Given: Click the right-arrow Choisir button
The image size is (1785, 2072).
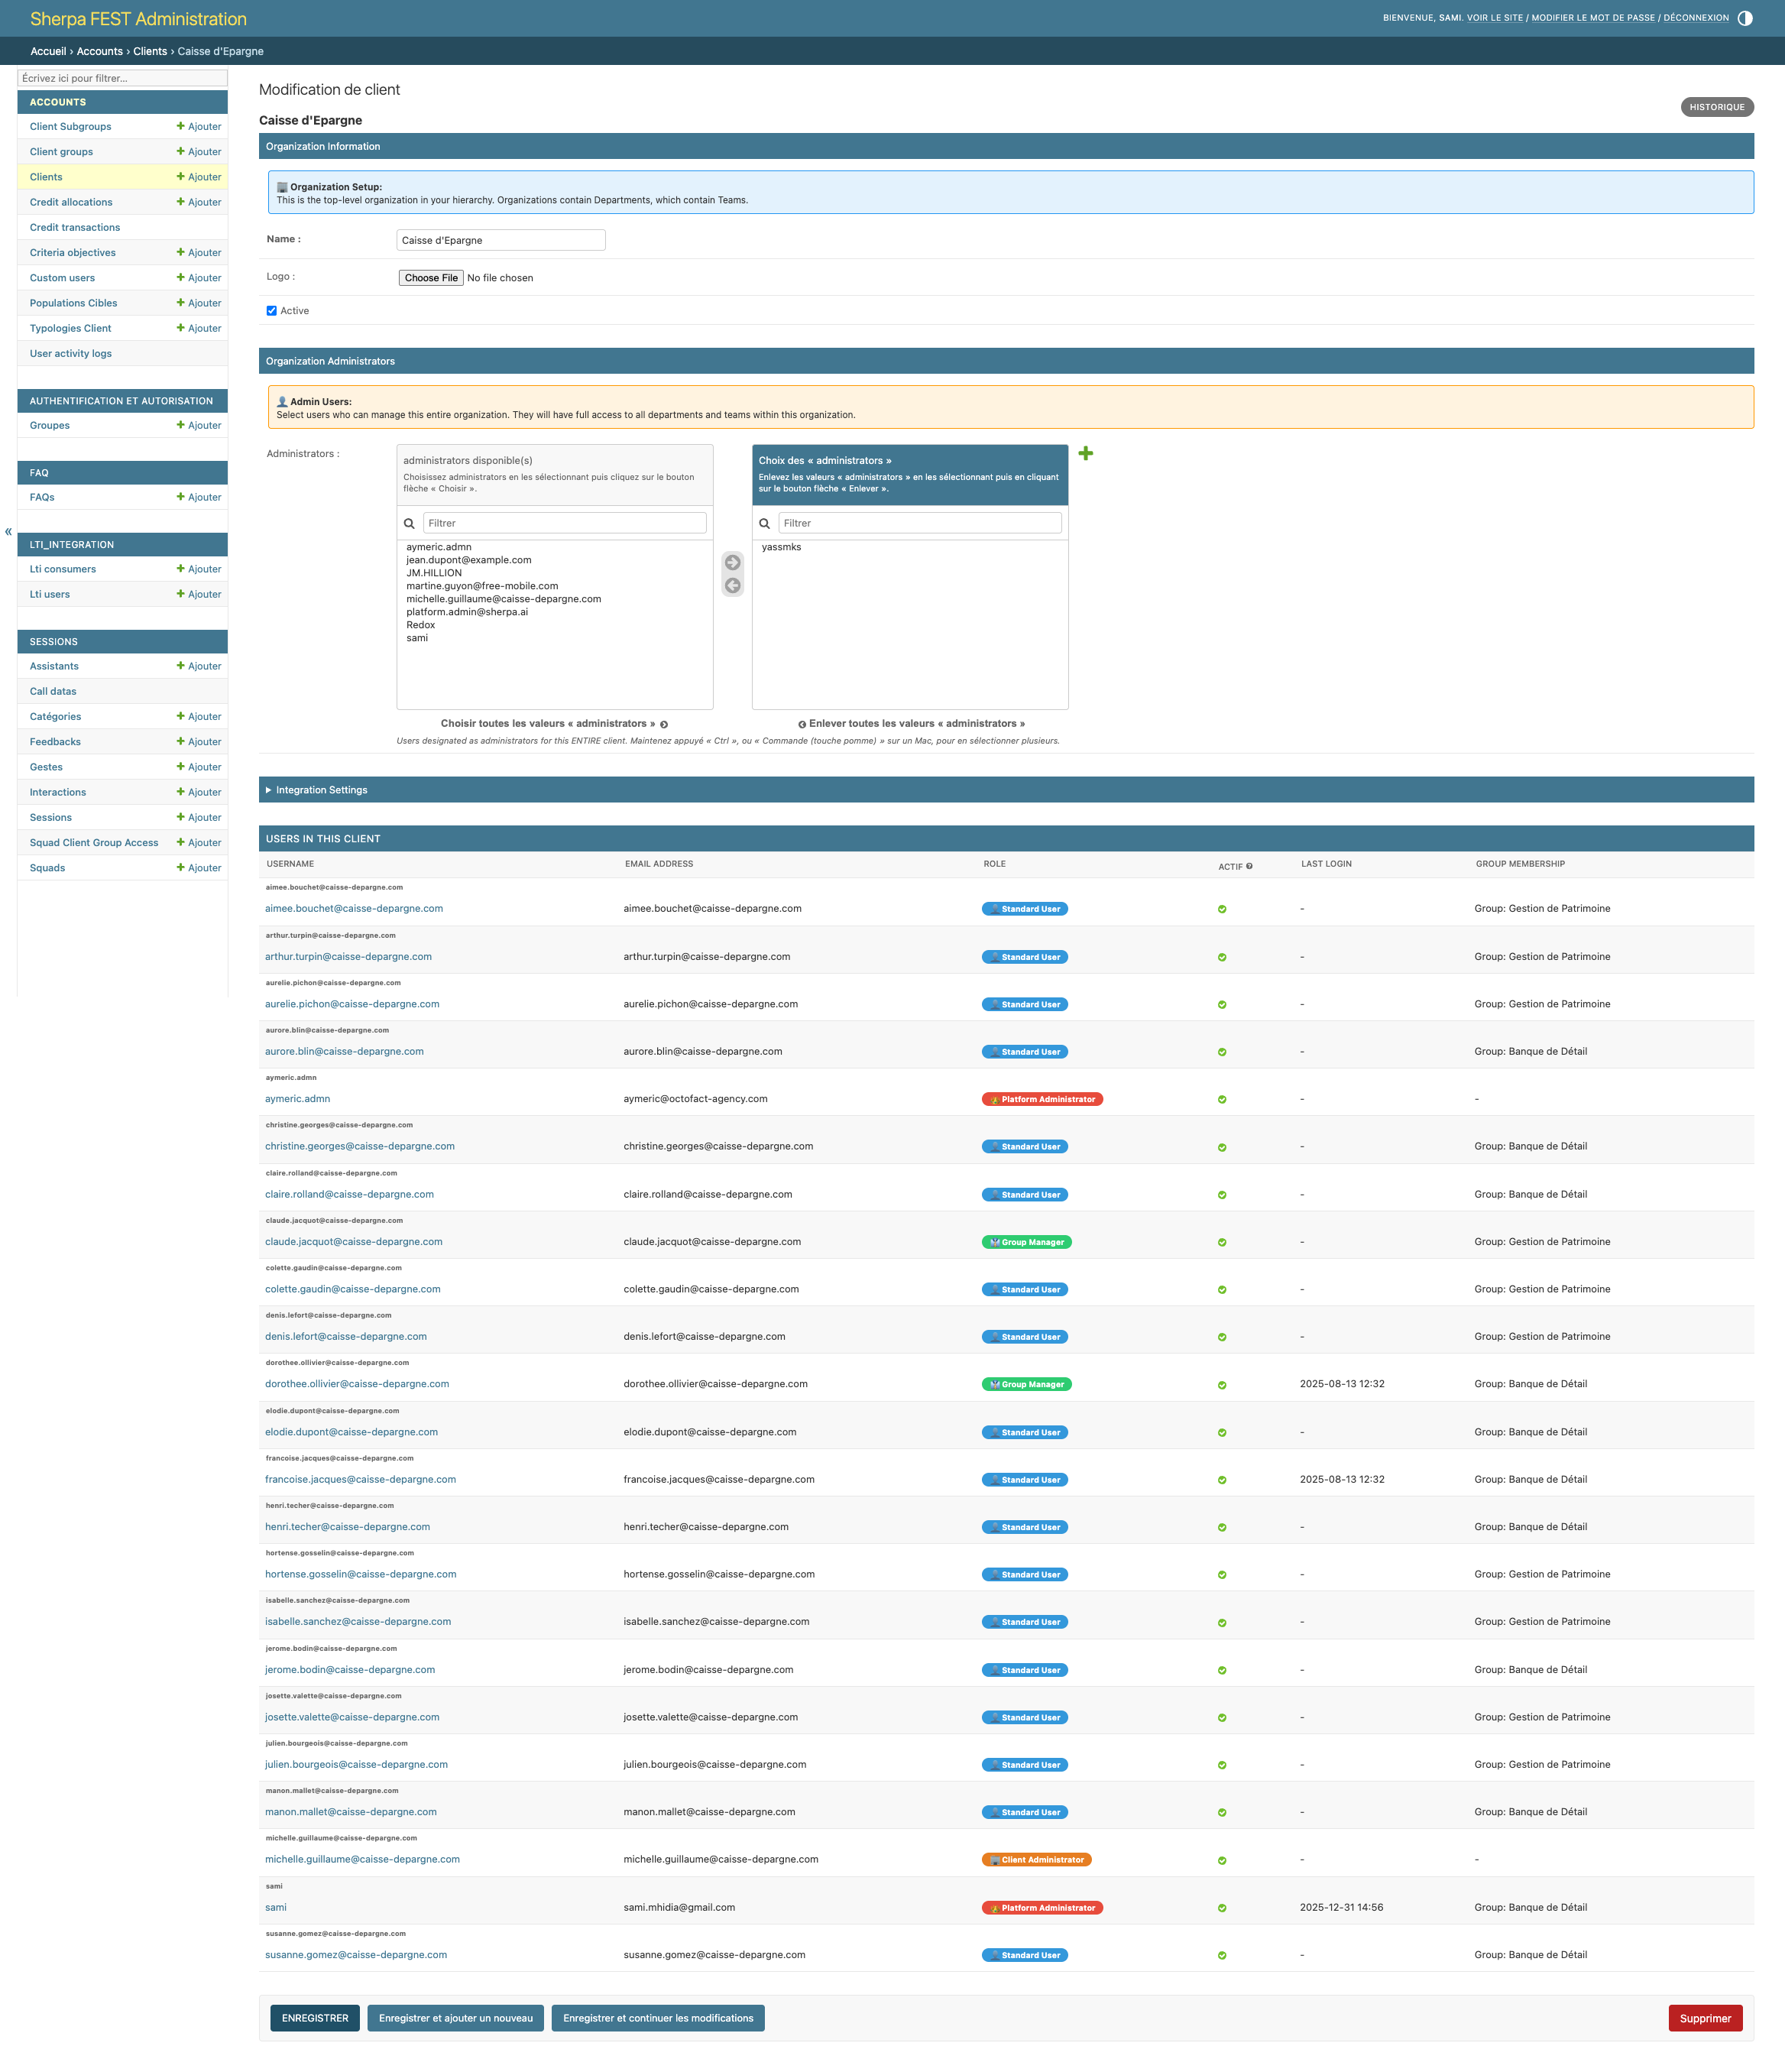Looking at the screenshot, I should 733,562.
